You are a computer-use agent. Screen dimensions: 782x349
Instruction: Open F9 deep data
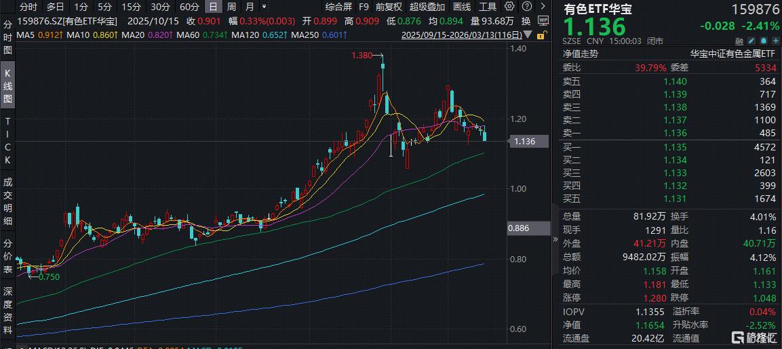pos(364,7)
